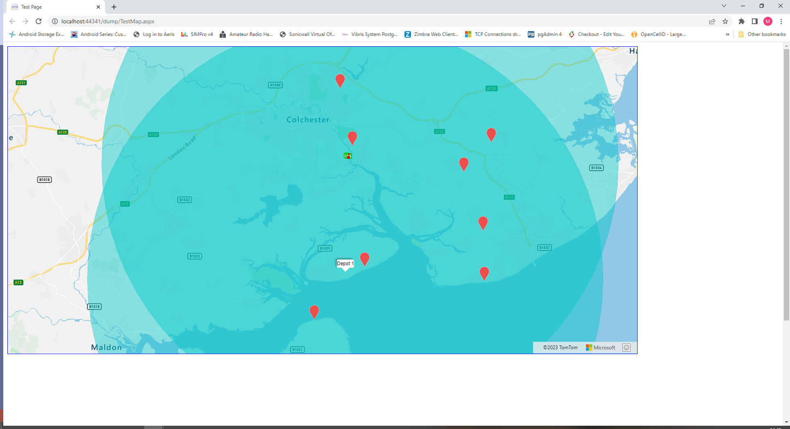The height and width of the screenshot is (429, 790).
Task: Click the red pin above the B1032 label
Action: [x=483, y=223]
